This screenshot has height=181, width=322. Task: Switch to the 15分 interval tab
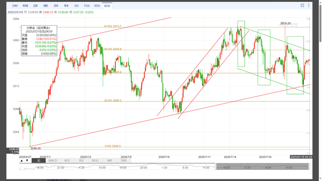pyautogui.click(x=87, y=6)
